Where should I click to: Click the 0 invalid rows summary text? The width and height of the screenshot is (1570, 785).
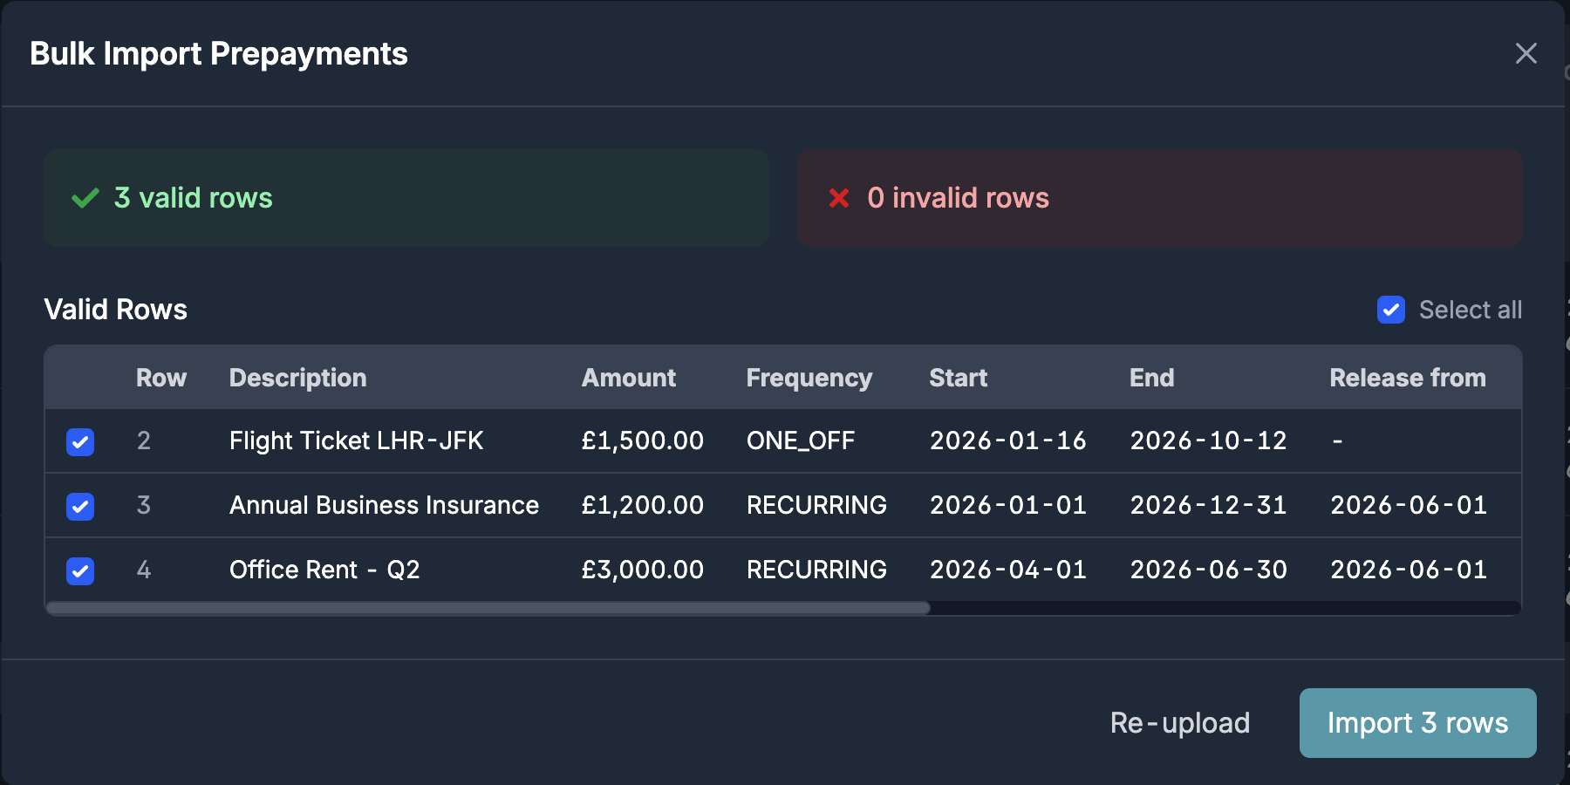pos(958,198)
